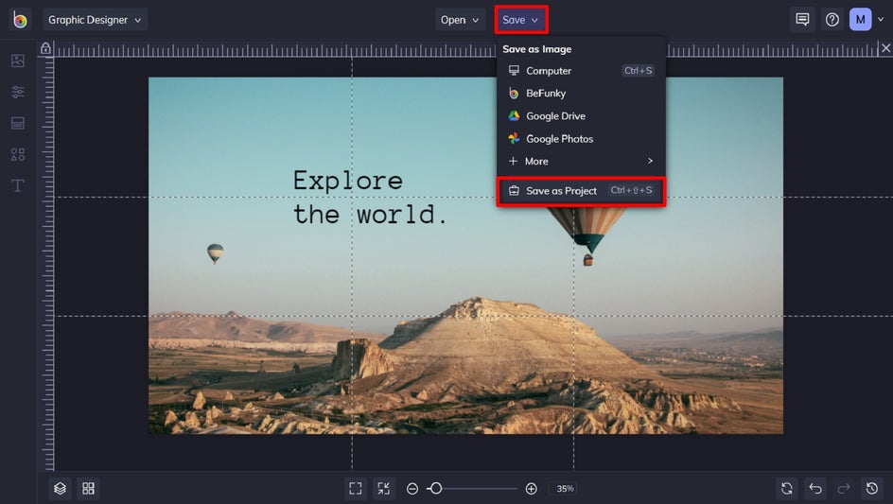Click the fit to screen icon
Image resolution: width=893 pixels, height=504 pixels.
pyautogui.click(x=356, y=489)
